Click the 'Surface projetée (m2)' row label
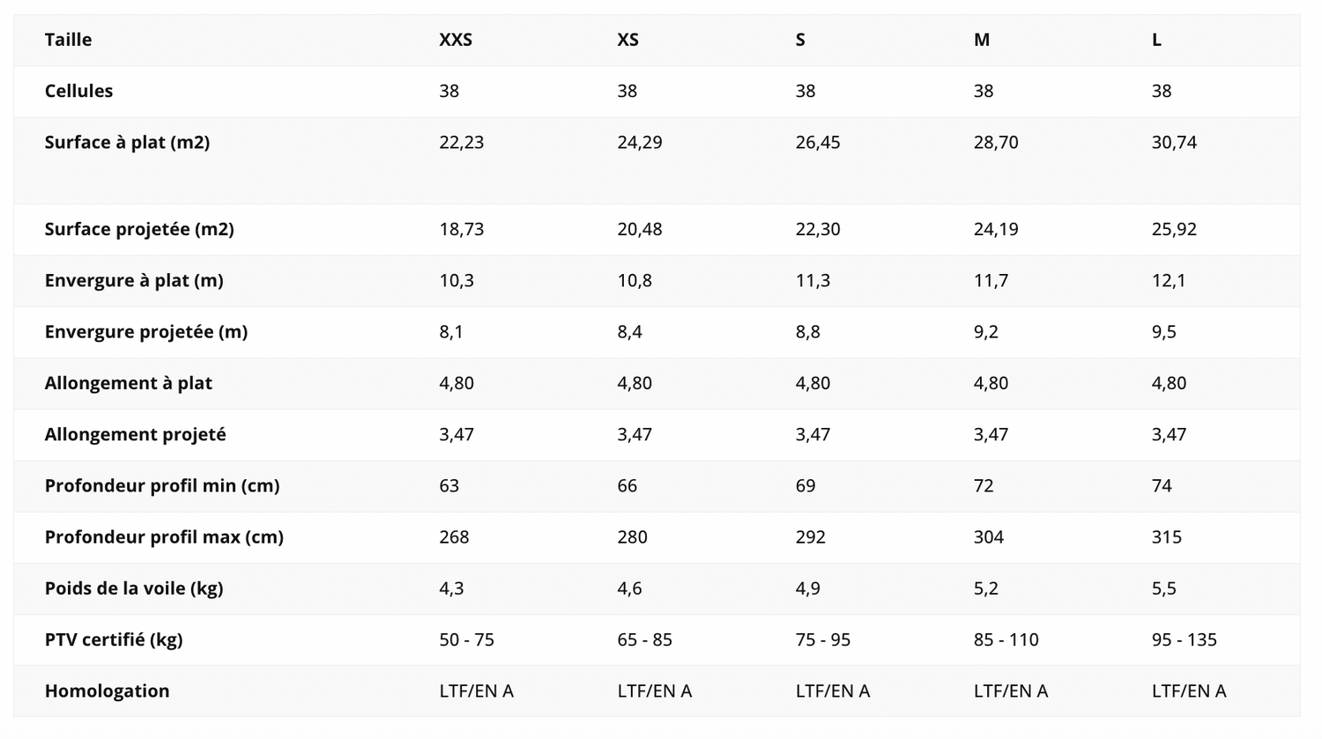Image resolution: width=1322 pixels, height=739 pixels. click(139, 229)
